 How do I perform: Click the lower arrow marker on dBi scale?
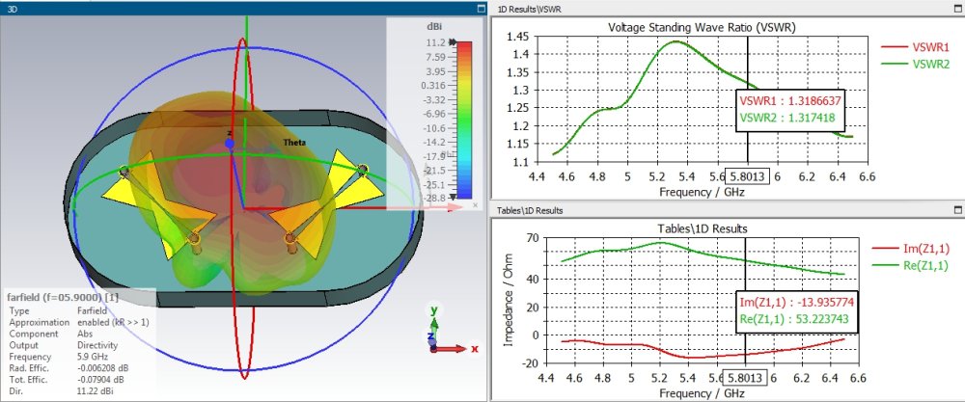coord(453,196)
